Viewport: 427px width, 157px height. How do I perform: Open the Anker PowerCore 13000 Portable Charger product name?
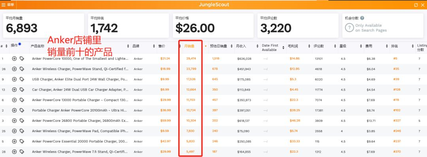80,100
